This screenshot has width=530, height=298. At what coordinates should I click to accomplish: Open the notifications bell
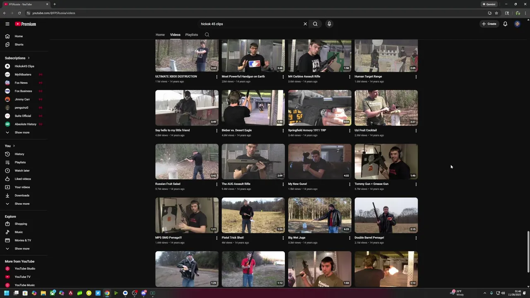pyautogui.click(x=505, y=24)
